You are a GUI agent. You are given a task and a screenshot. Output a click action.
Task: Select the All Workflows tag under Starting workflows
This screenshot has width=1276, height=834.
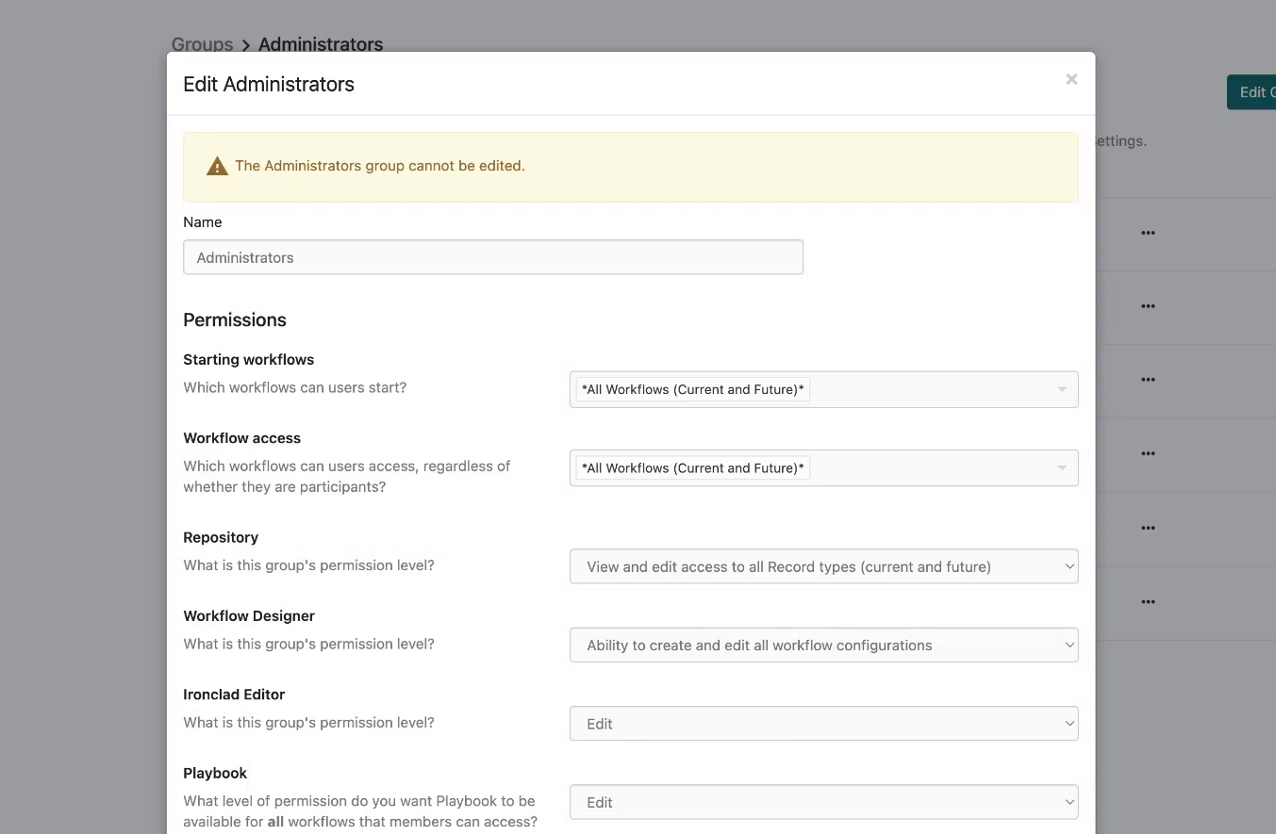692,389
